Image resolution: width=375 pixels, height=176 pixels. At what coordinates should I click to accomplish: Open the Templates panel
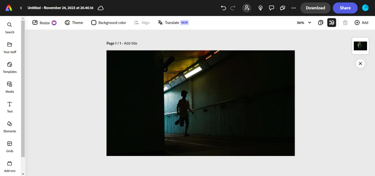(x=10, y=68)
